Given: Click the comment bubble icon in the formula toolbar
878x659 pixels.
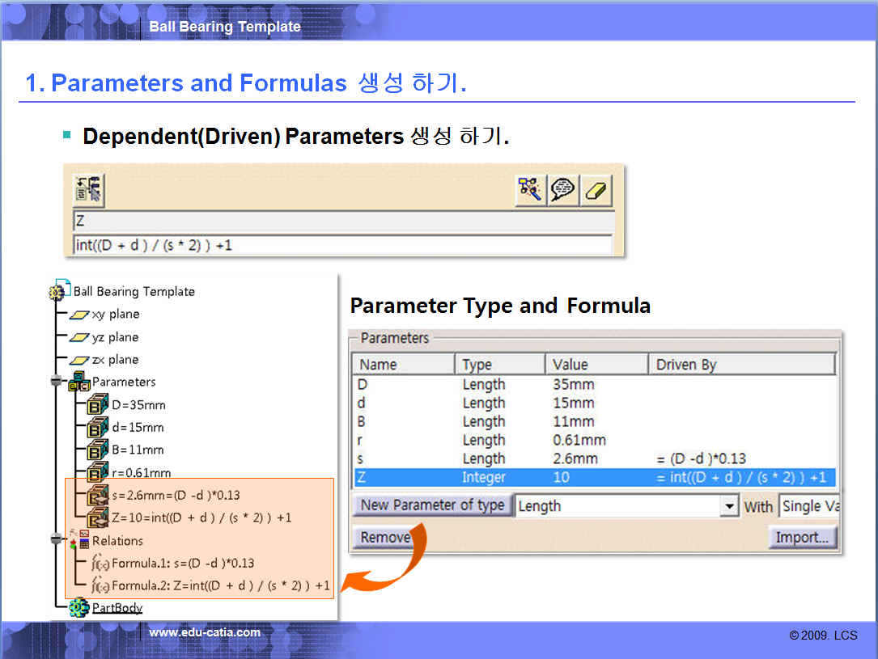Looking at the screenshot, I should point(563,191).
